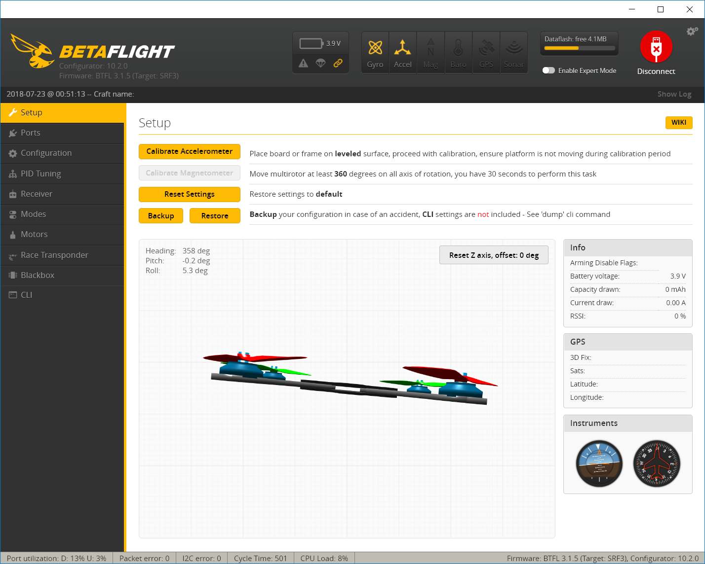Viewport: 705px width, 564px height.
Task: Open the Setup tab
Action: 62,112
